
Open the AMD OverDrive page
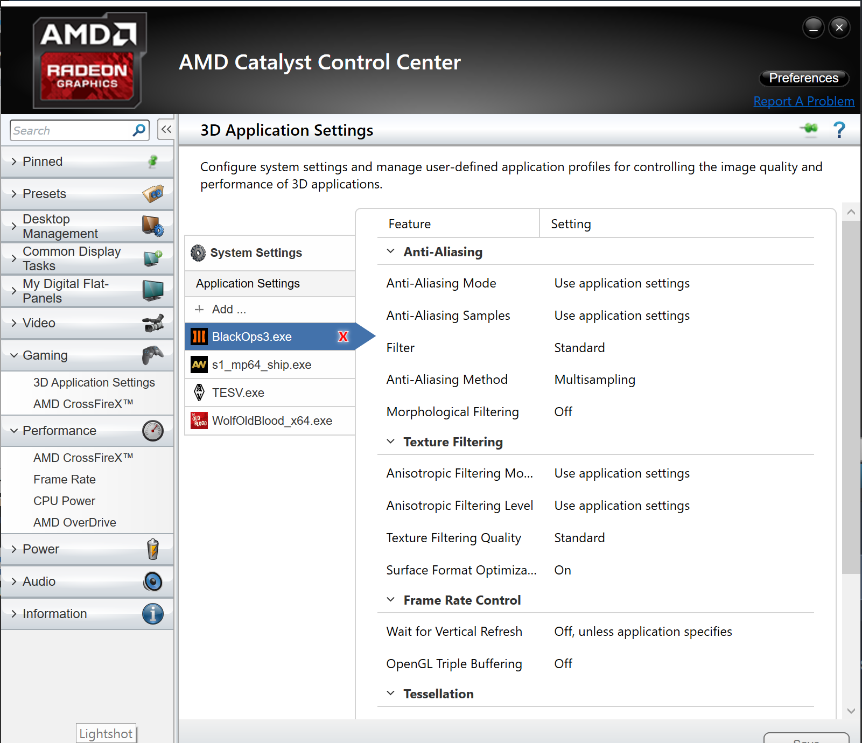coord(75,522)
